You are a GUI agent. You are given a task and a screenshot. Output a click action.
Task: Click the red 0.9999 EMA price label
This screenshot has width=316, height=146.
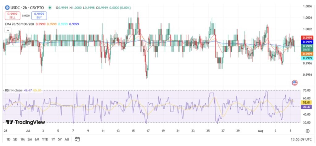click(307, 38)
